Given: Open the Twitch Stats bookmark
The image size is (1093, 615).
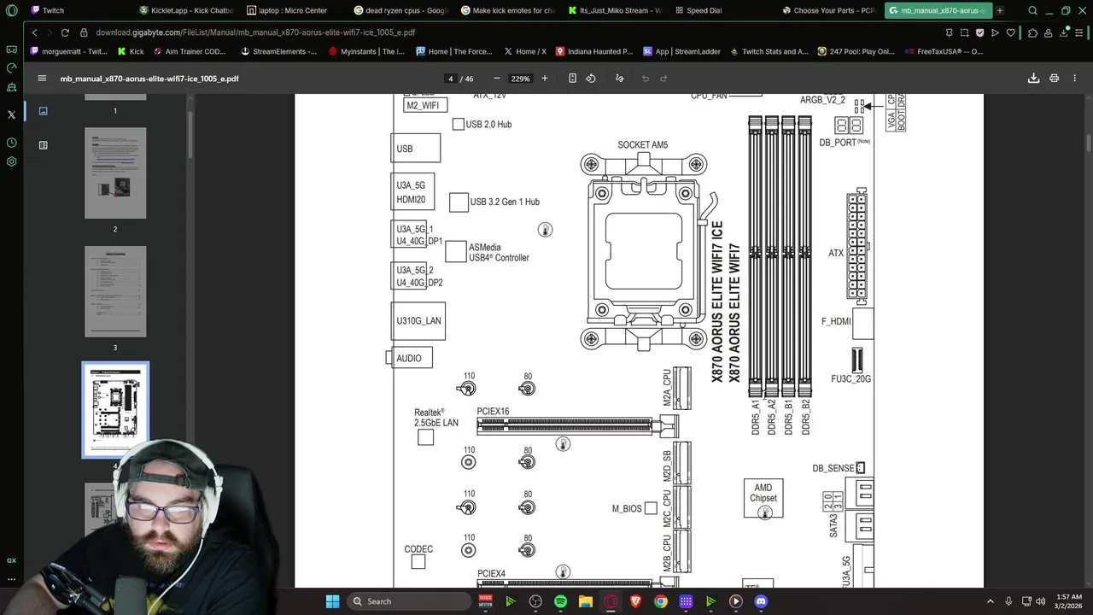Looking at the screenshot, I should pos(769,51).
